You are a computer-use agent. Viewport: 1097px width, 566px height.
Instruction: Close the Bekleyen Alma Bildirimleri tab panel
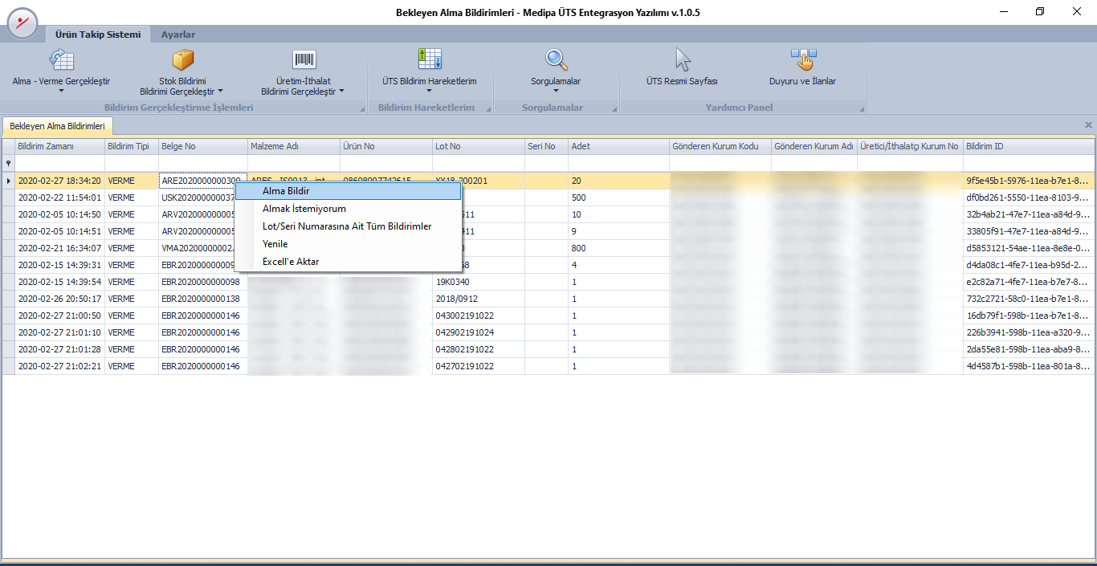tap(1088, 125)
